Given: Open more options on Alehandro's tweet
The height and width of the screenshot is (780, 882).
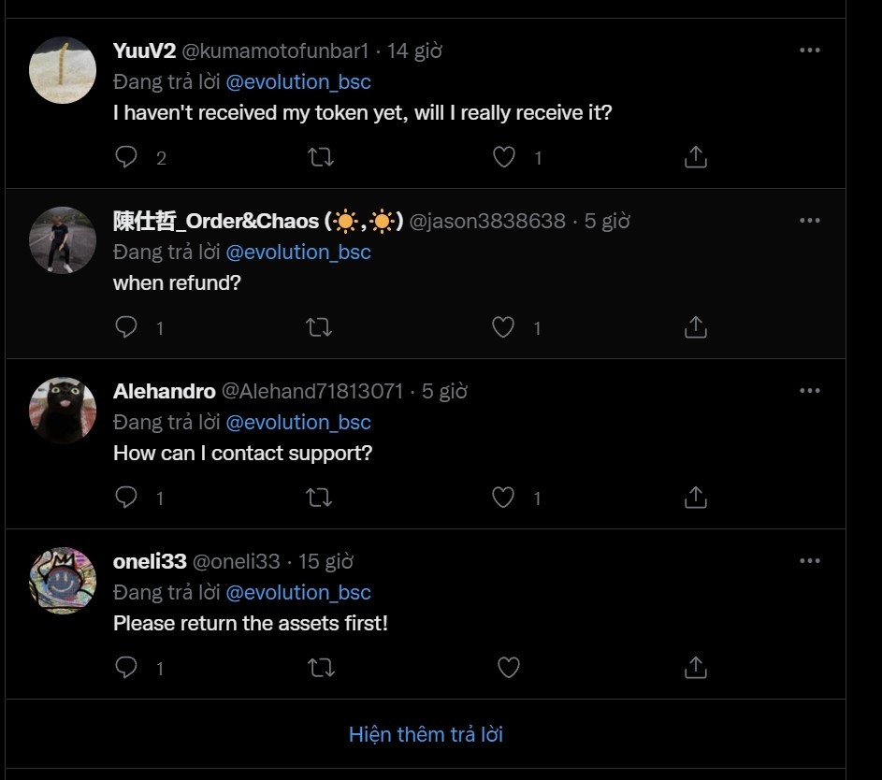Looking at the screenshot, I should [x=810, y=391].
